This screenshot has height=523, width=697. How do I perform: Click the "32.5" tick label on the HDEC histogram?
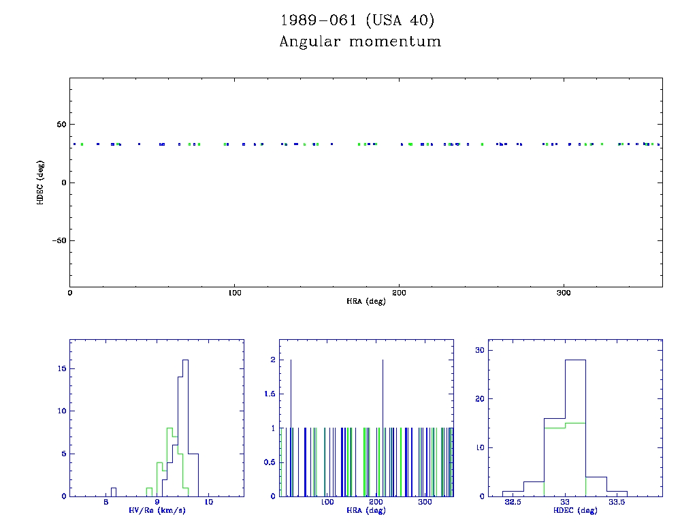513,503
